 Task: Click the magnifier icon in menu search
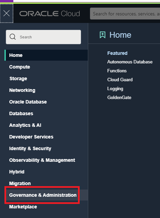(12, 37)
